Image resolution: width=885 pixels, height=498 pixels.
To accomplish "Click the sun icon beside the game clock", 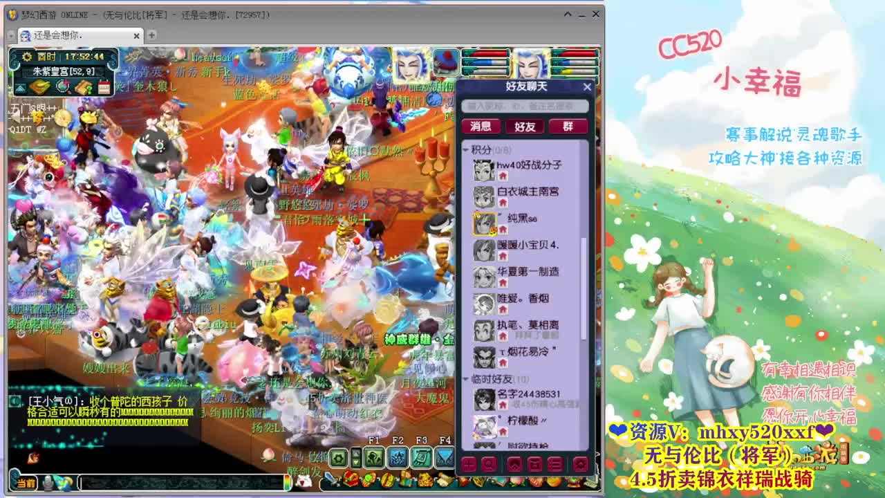I will 27,57.
